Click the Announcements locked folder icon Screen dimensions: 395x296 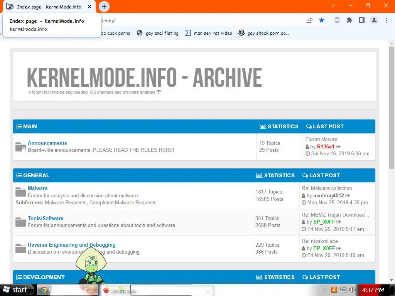(20, 147)
